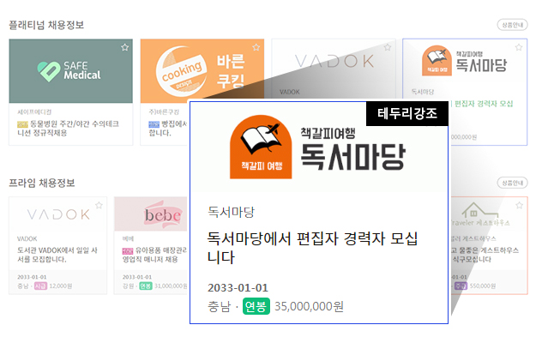The height and width of the screenshot is (343, 536).
Task: Toggle favorite star on 바른쿠킹 card
Action: (x=256, y=47)
